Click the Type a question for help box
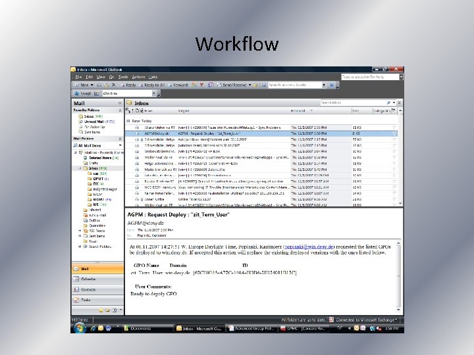Image resolution: width=474 pixels, height=355 pixels. coord(370,77)
